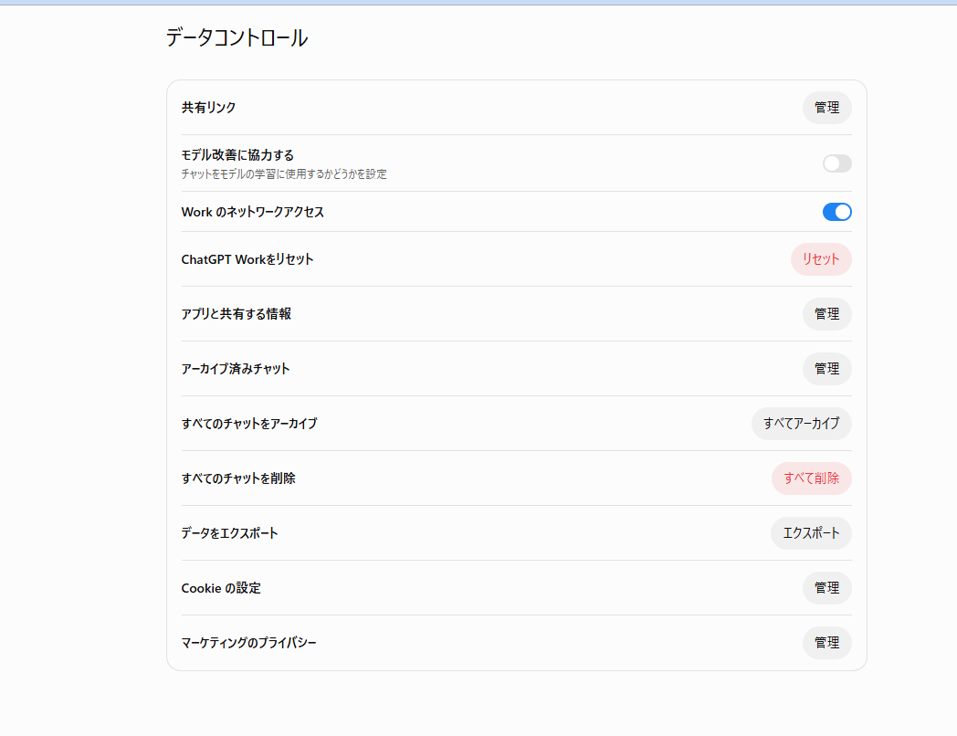
Task: Click the チャットをモデルの学習に使用するかどうかを設定 description
Action: [x=284, y=173]
